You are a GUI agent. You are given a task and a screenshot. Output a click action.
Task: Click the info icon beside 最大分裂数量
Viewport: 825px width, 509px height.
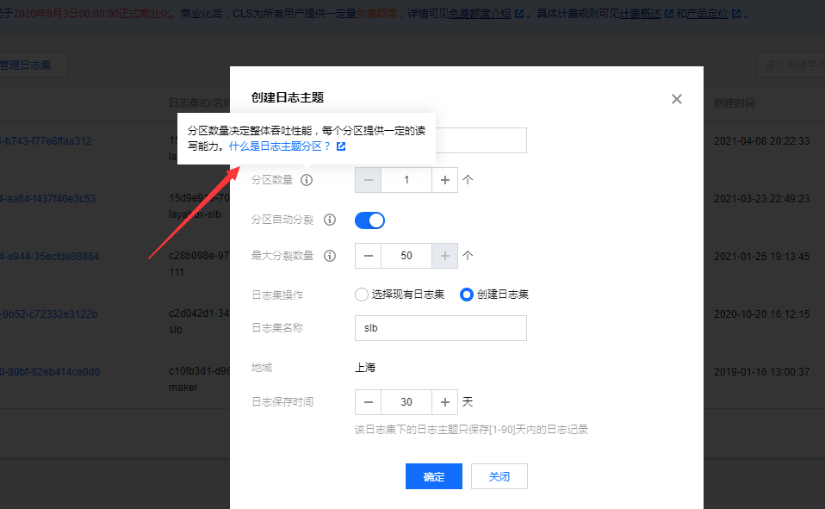pyautogui.click(x=329, y=256)
